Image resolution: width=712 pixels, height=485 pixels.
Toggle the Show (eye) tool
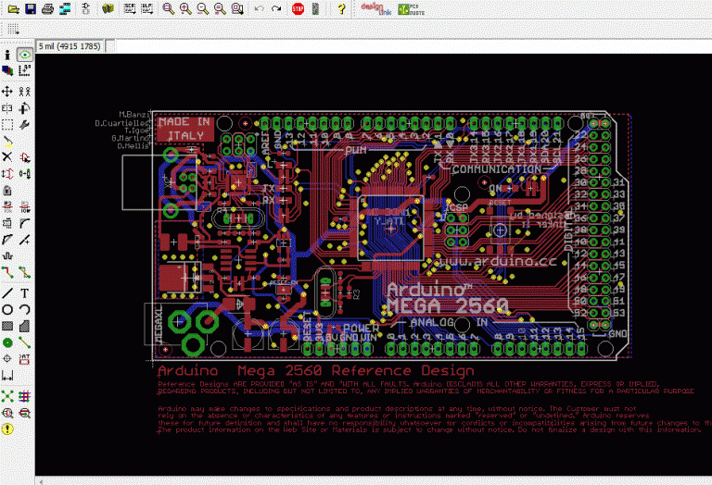[x=24, y=55]
